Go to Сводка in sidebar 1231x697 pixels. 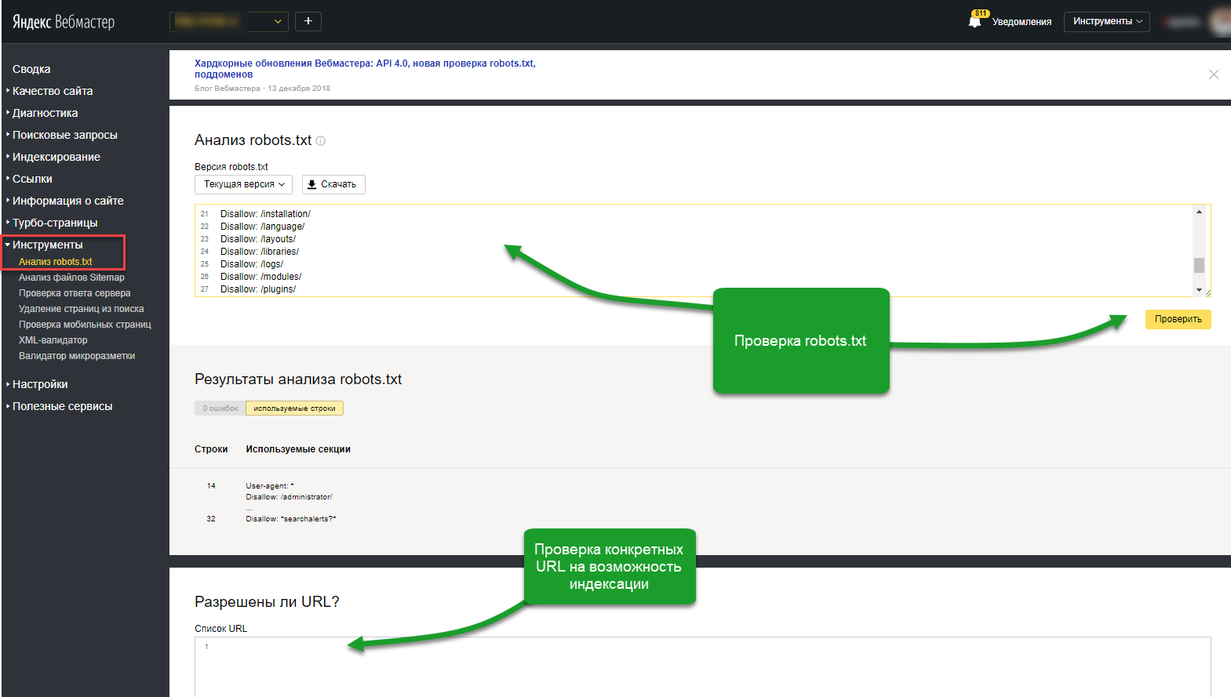[31, 69]
